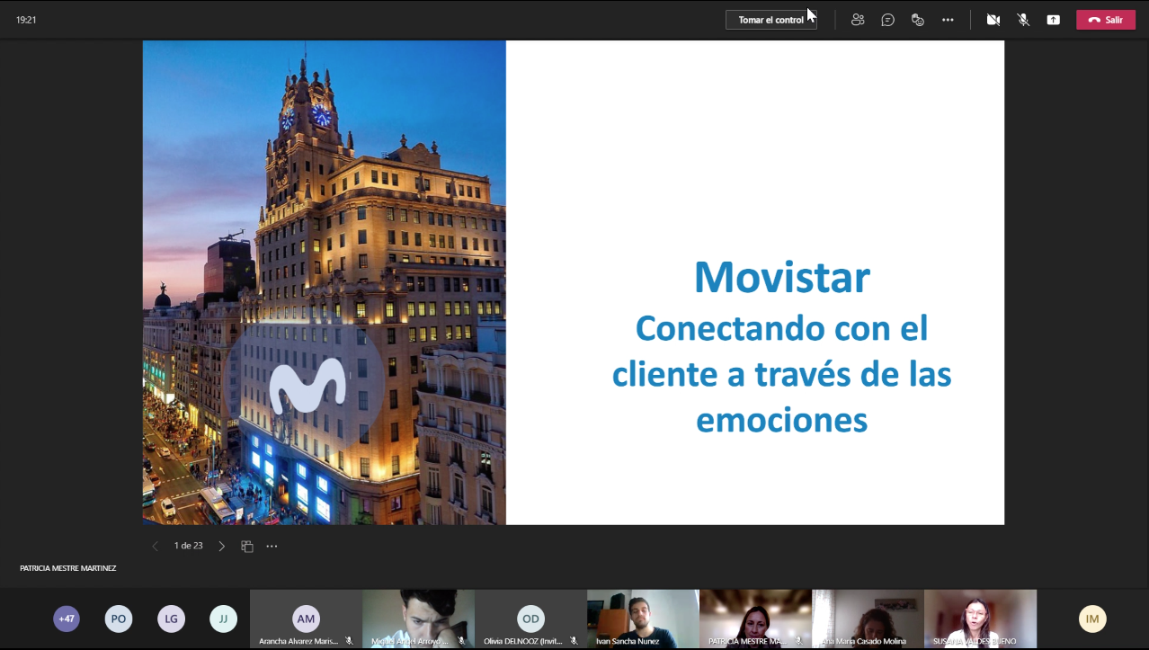Open the reactions and raise hand menu
Image resolution: width=1149 pixels, height=650 pixels.
tap(917, 20)
